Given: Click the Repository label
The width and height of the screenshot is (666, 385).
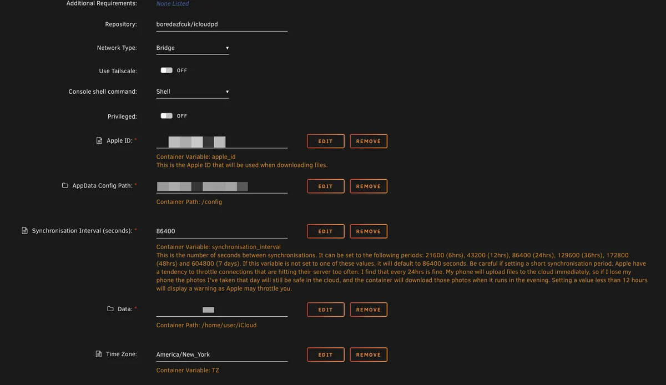Looking at the screenshot, I should coord(121,24).
